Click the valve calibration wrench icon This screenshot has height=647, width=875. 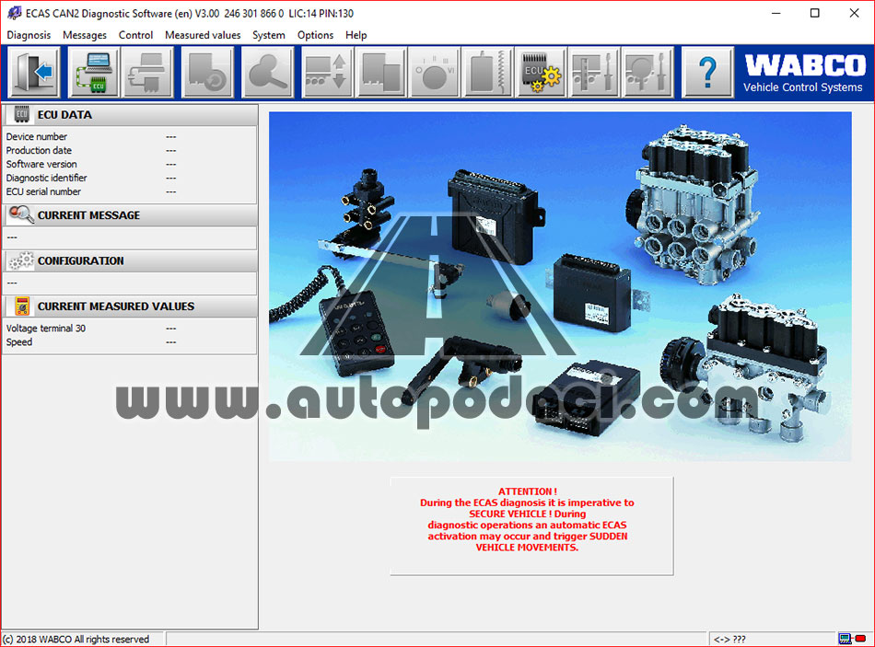(x=594, y=73)
